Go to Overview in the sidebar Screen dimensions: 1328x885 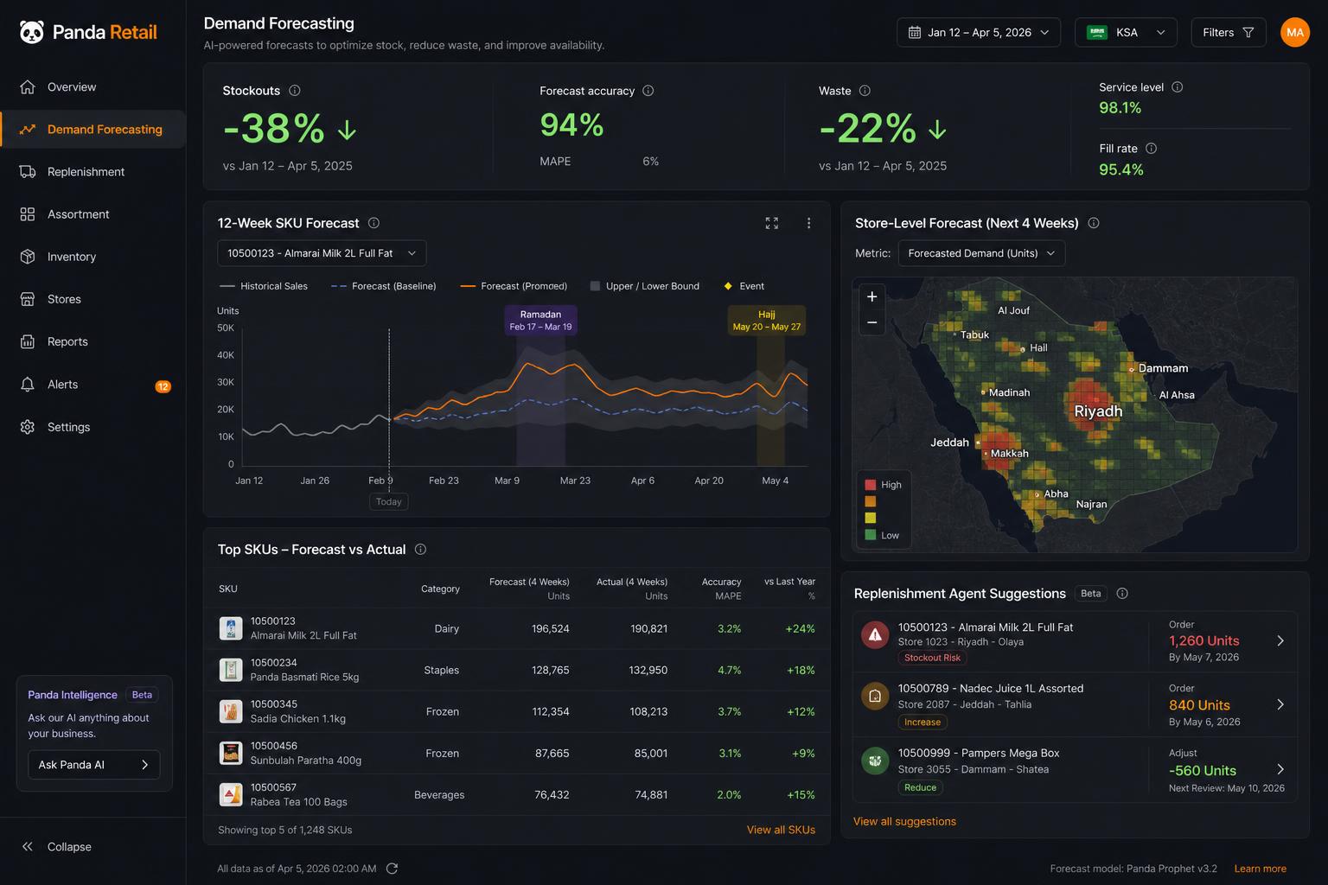tap(93, 87)
